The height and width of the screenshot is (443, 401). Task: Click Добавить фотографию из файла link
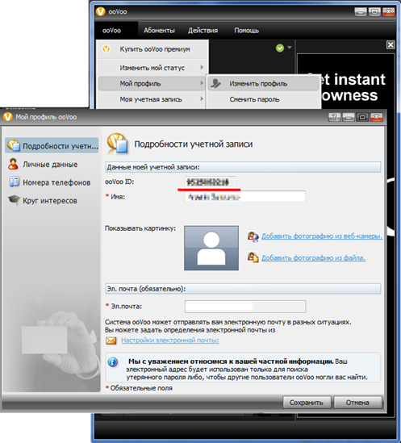click(x=313, y=258)
